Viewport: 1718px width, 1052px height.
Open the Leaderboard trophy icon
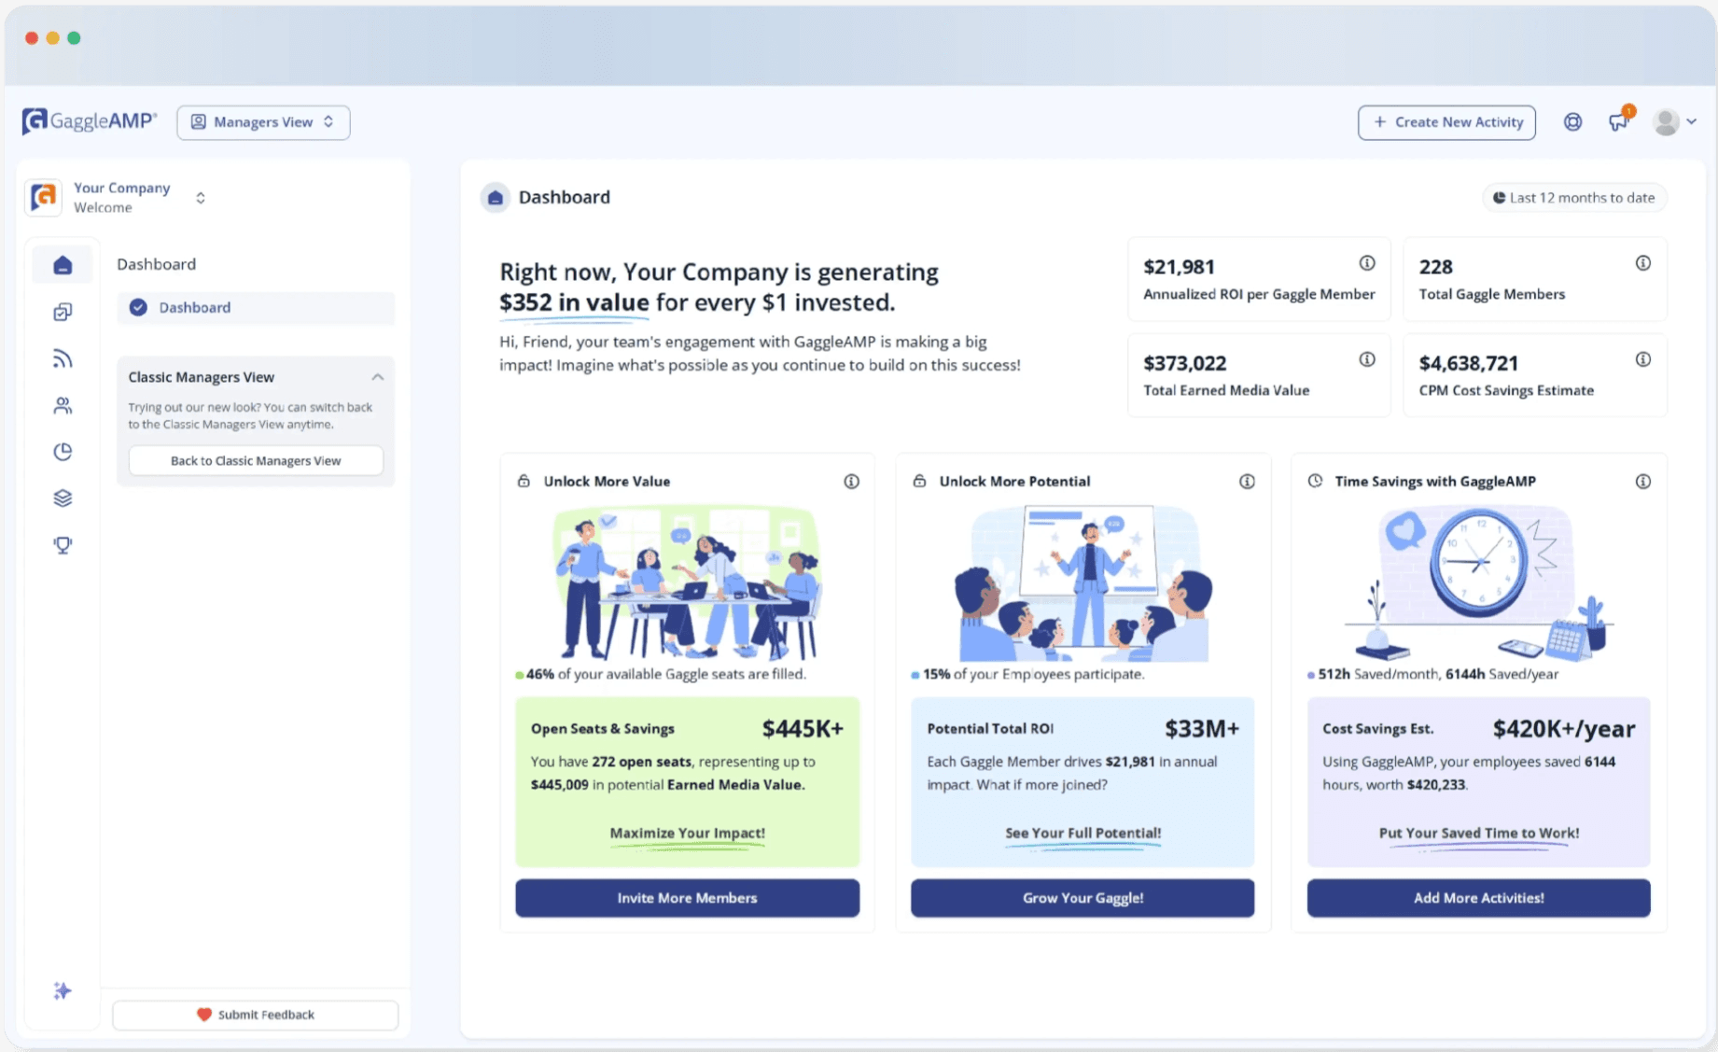tap(62, 544)
